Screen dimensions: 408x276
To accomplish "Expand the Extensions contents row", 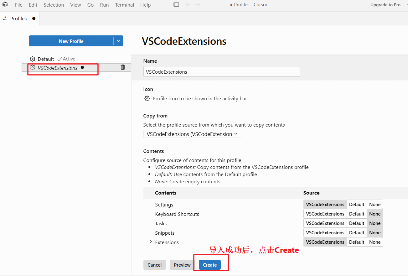I will click(x=151, y=242).
